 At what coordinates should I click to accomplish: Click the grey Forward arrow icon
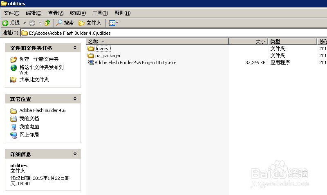tap(32, 23)
